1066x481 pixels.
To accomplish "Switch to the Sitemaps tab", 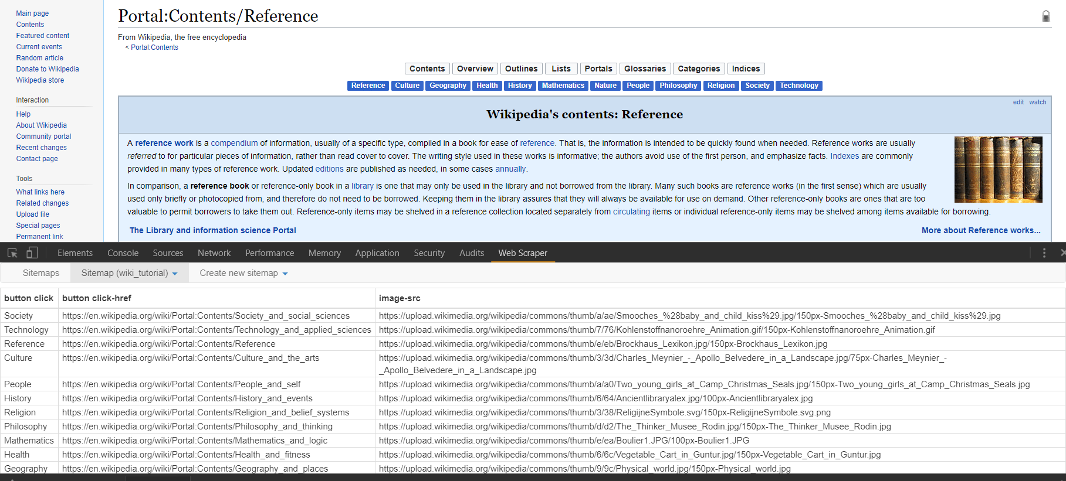I will tap(41, 273).
